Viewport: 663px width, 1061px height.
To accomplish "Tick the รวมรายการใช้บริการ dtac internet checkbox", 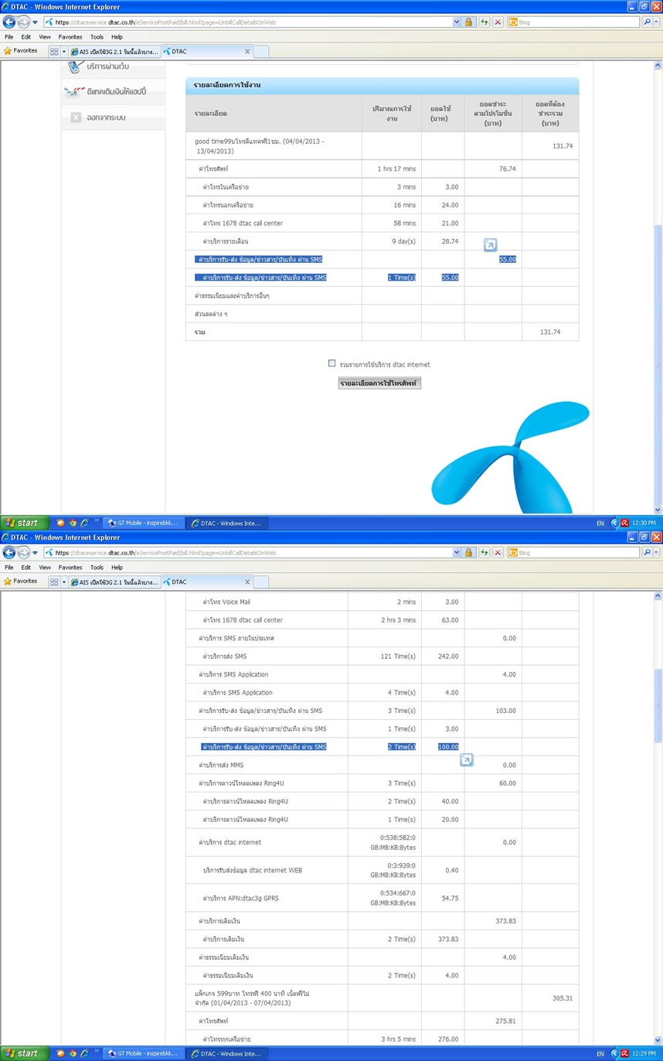I will point(332,363).
